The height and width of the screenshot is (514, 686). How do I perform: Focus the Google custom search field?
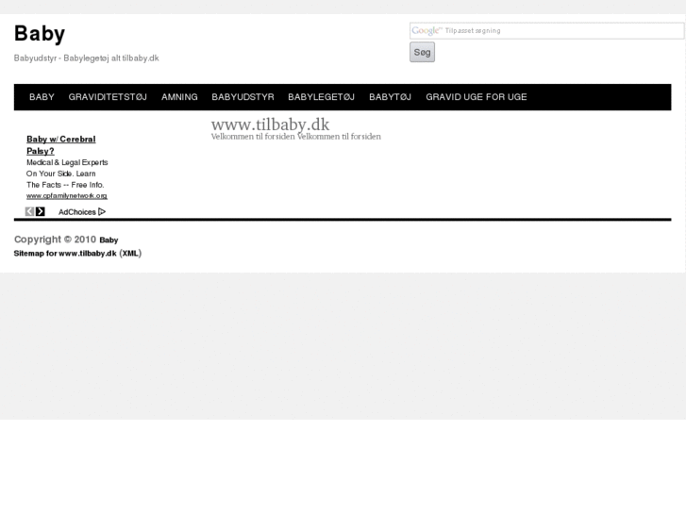click(x=547, y=30)
